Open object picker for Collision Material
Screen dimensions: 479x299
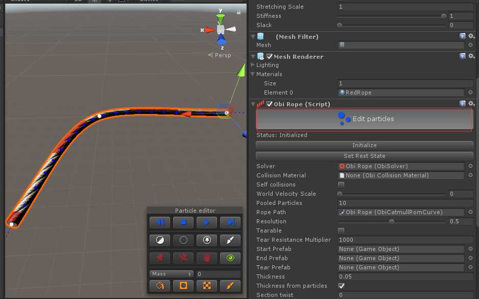tap(470, 175)
